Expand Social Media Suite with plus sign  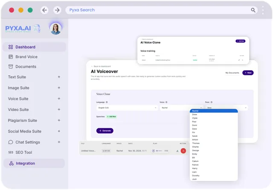[59, 131]
